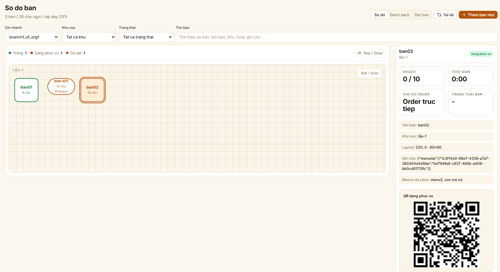The height and width of the screenshot is (272, 500).
Task: Switch to the Dat ban tab
Action: pyautogui.click(x=422, y=15)
